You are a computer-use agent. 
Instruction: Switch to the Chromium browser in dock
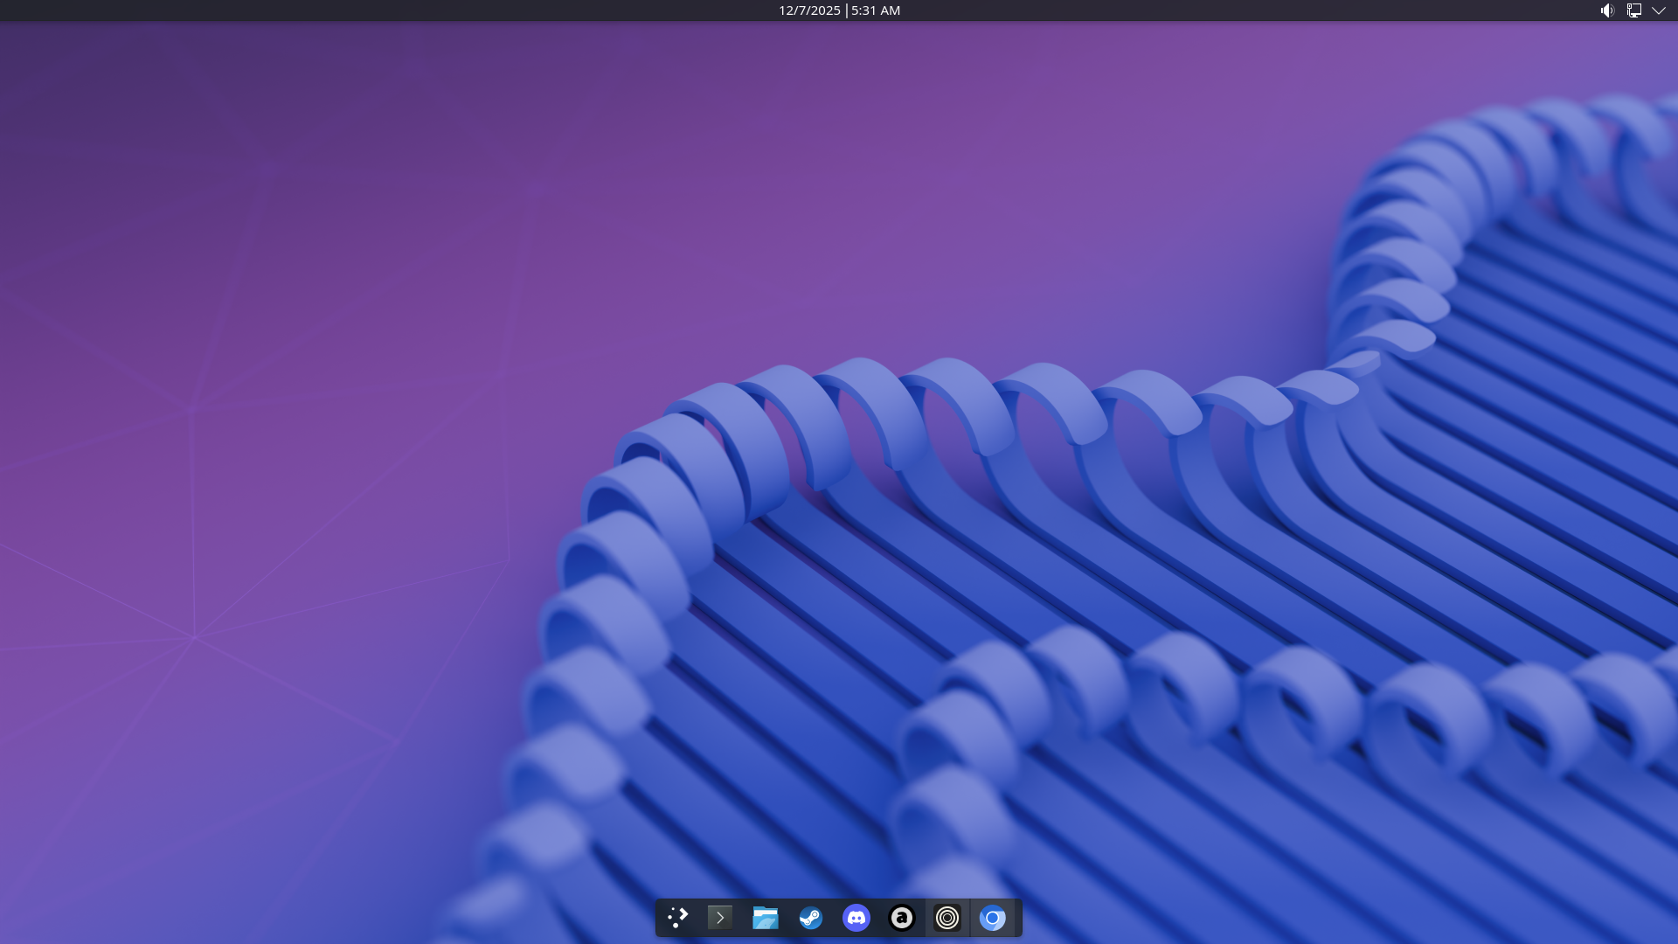993,918
